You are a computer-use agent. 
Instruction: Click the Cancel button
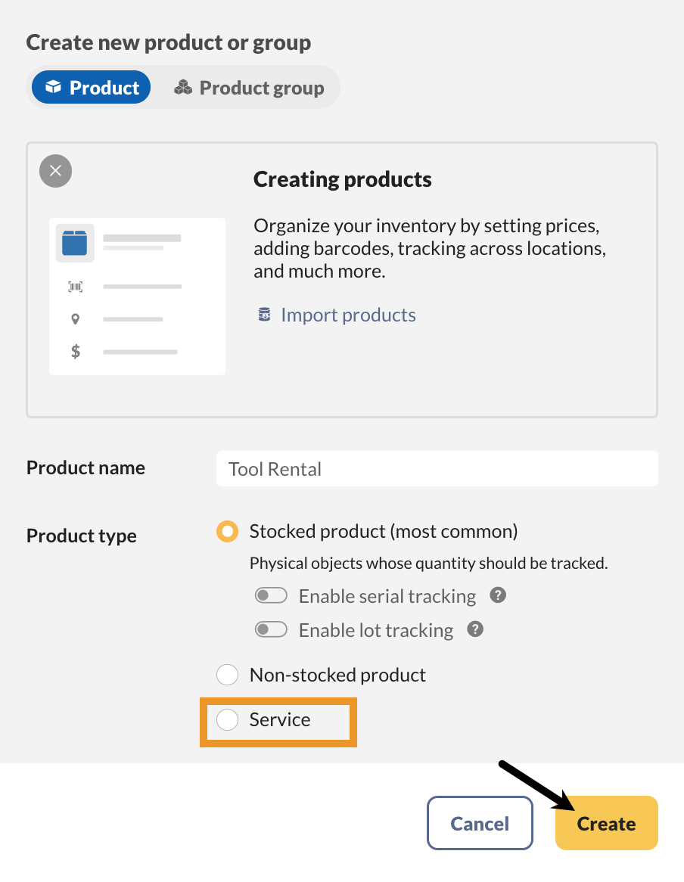pos(480,823)
